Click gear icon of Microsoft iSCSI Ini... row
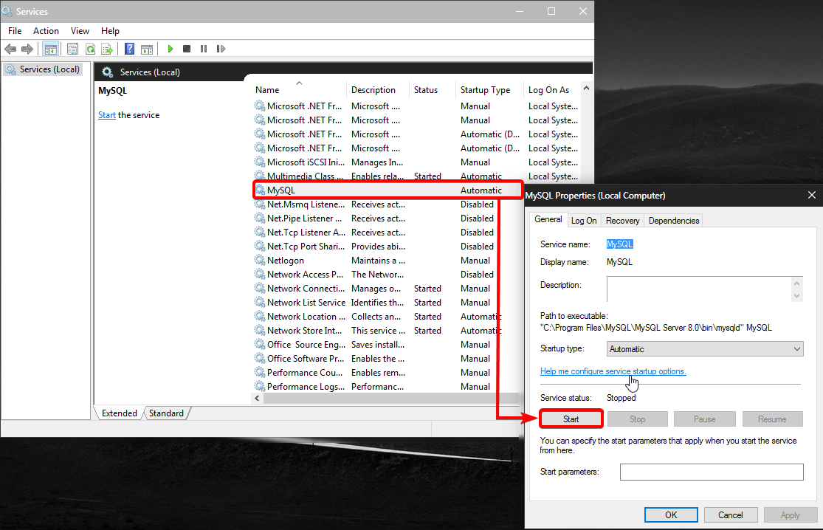Screen dimensions: 823x530 (260, 162)
